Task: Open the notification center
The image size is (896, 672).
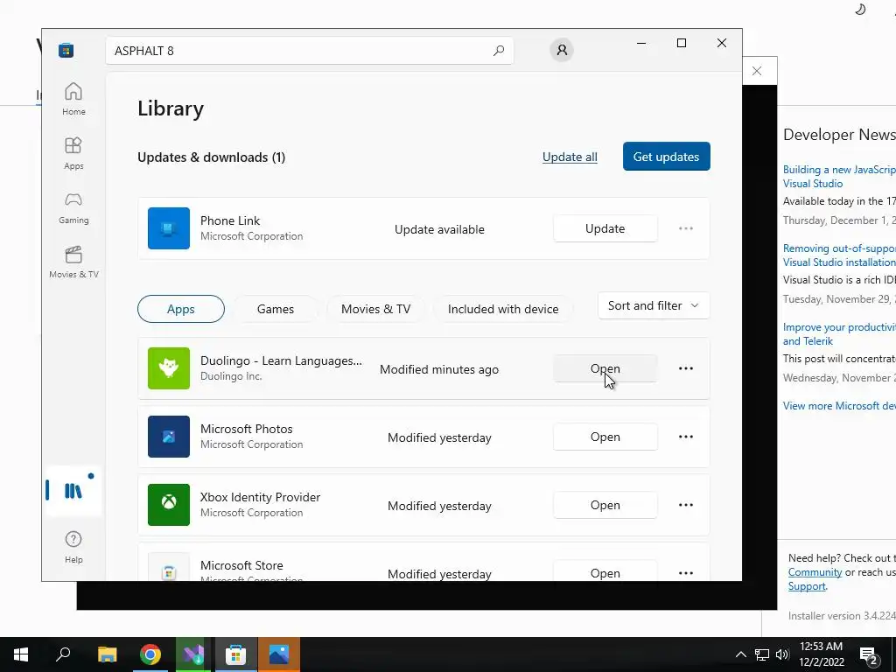Action: 869,654
